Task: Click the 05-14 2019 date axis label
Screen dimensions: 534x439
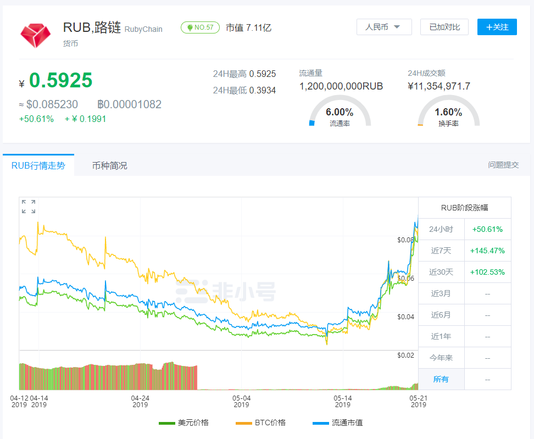Action: [343, 402]
